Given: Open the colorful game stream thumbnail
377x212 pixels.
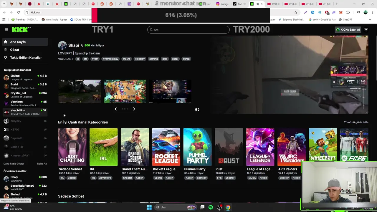Looking at the screenshot, I should coord(125,91).
